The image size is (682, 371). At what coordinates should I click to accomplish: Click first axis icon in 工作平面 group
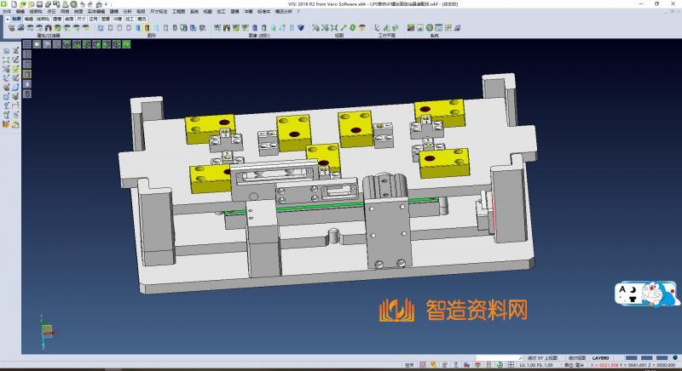tap(377, 28)
